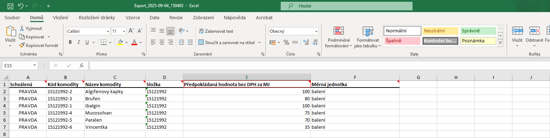Apply Normální cell style
550x138 pixels.
click(x=402, y=31)
